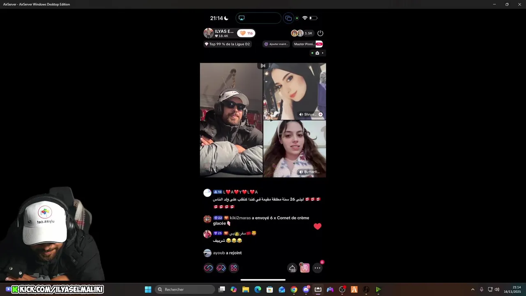
Task: Open kiki2maras commenter name
Action: tap(240, 218)
